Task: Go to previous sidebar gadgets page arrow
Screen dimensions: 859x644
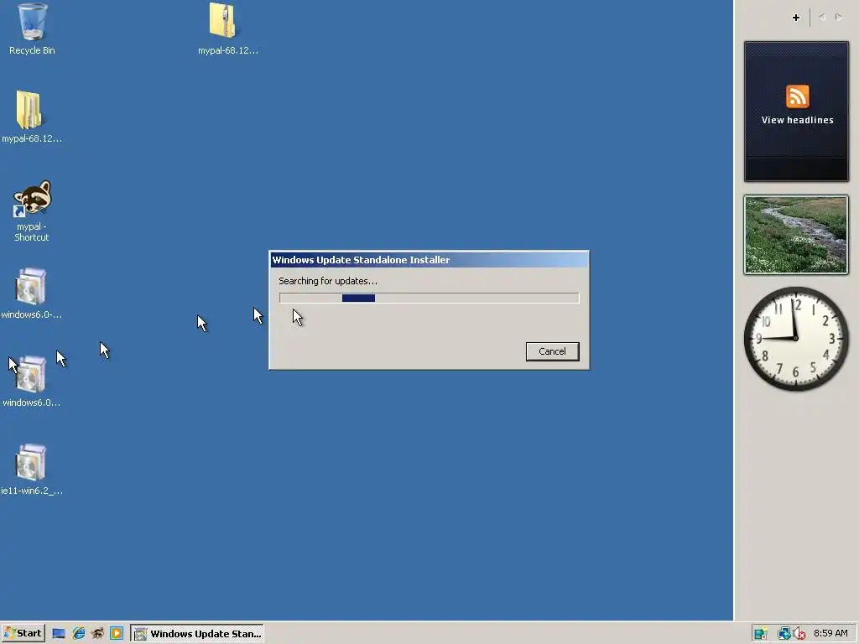Action: click(x=822, y=18)
